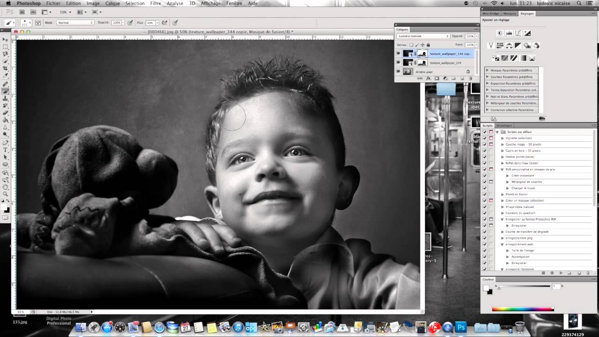
Task: Open the brush panel toggle icon
Action: [x=38, y=22]
